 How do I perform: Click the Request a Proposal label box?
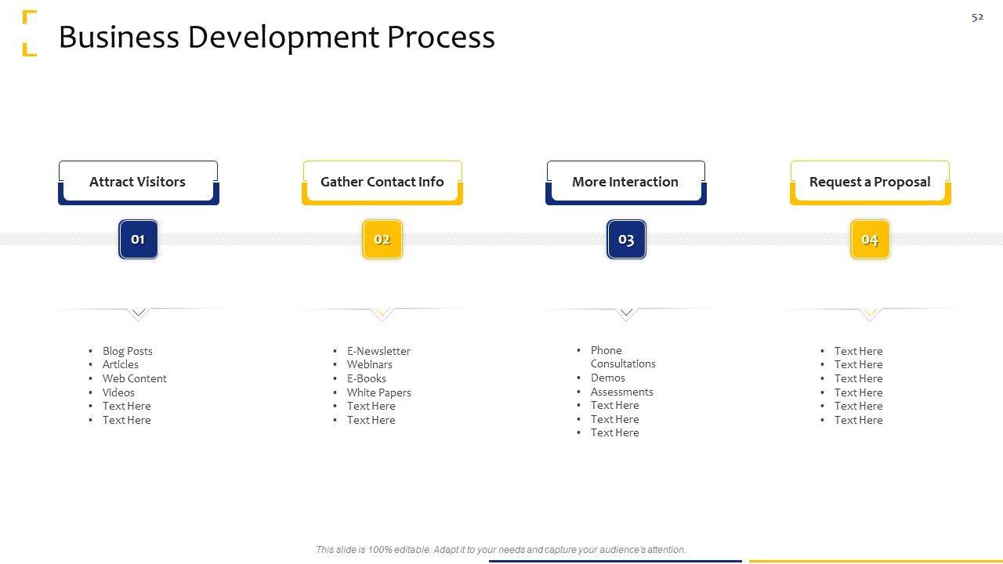[x=870, y=183]
